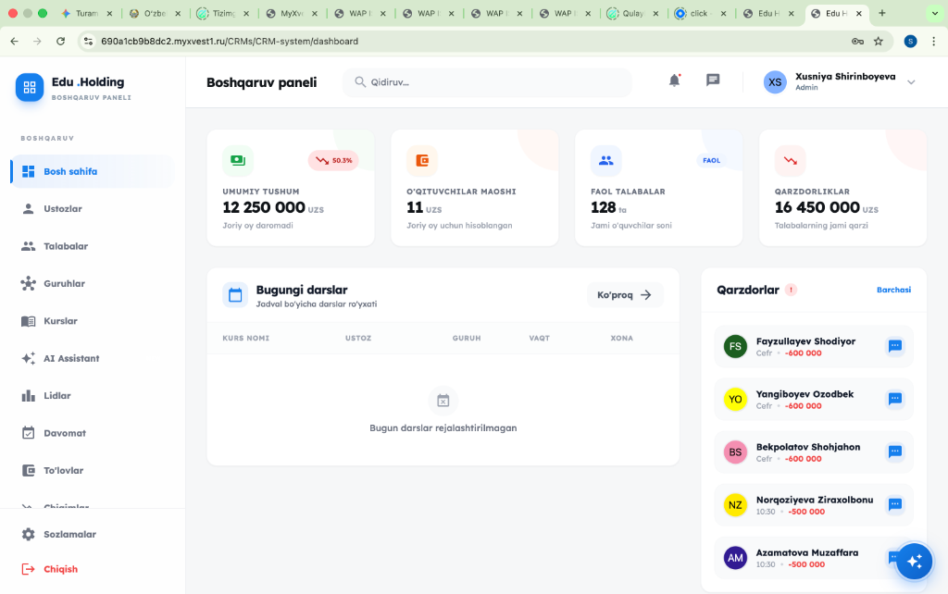Open Chrome three-dot menu

pos(934,41)
